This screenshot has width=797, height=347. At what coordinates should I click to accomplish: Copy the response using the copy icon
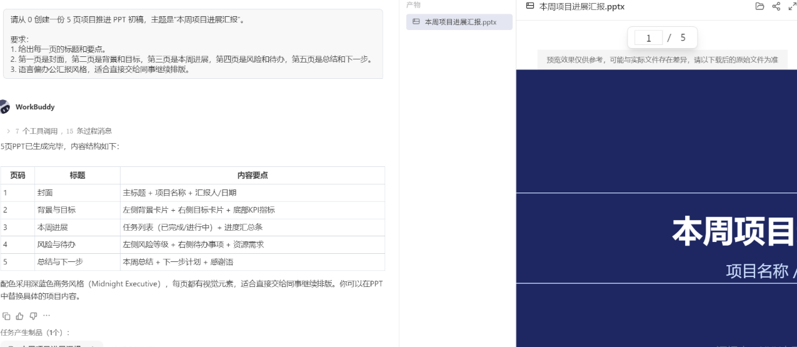coord(6,316)
